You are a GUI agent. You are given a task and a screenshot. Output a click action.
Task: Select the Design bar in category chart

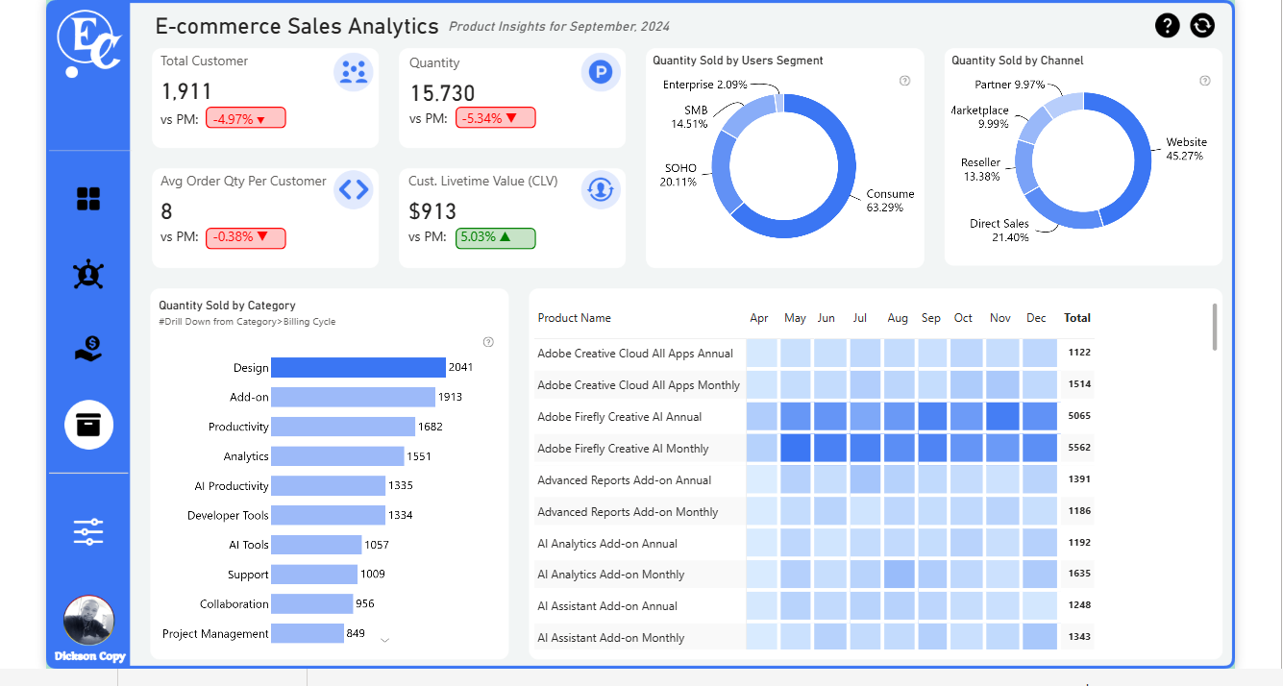coord(358,368)
